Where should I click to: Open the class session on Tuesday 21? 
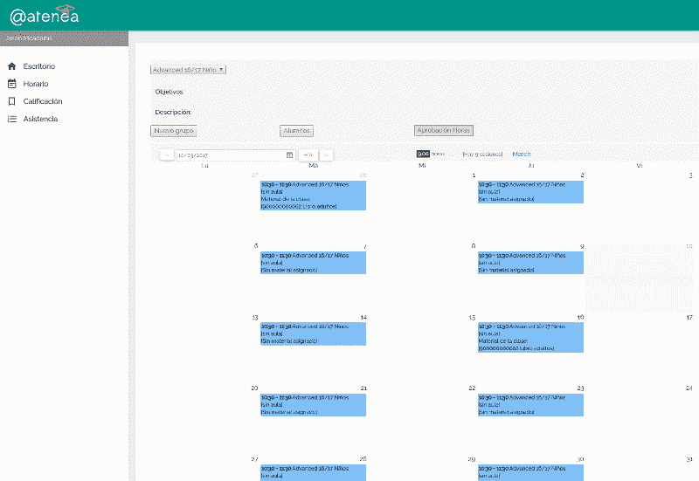[x=313, y=405]
